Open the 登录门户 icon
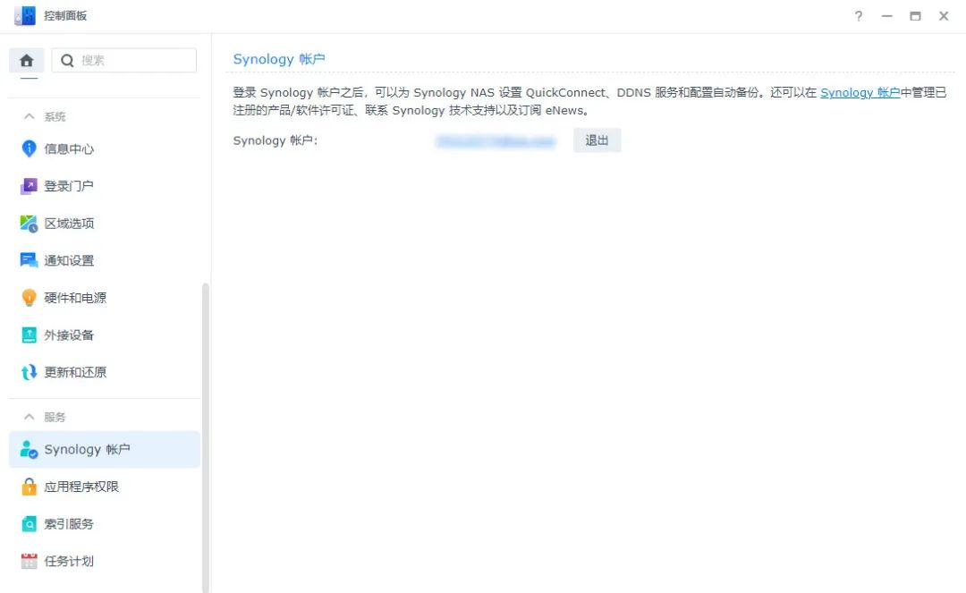The image size is (966, 593). [29, 186]
